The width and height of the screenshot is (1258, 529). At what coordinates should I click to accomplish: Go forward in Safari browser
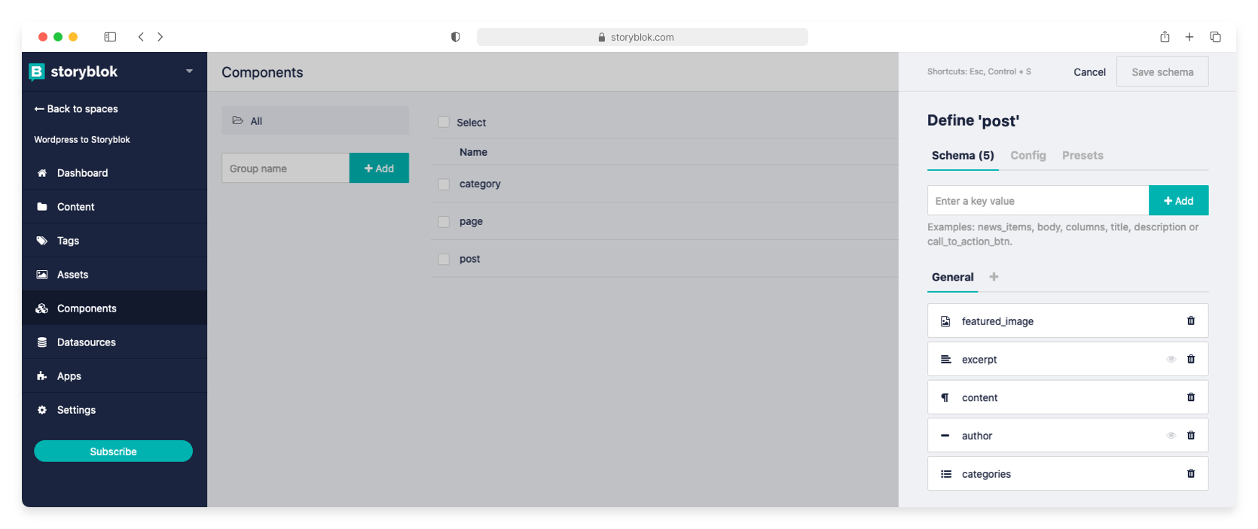tap(160, 37)
